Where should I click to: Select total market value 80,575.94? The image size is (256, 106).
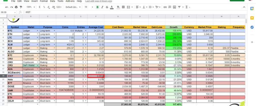click(x=140, y=104)
